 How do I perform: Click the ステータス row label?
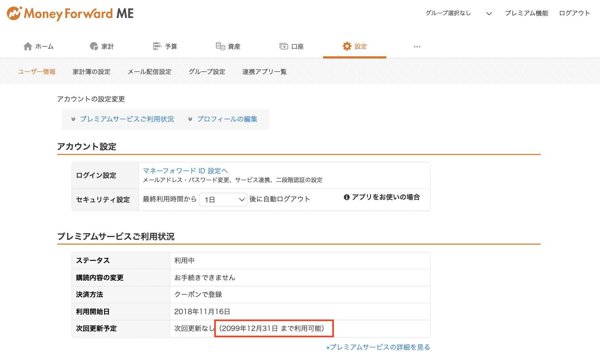pyautogui.click(x=93, y=260)
